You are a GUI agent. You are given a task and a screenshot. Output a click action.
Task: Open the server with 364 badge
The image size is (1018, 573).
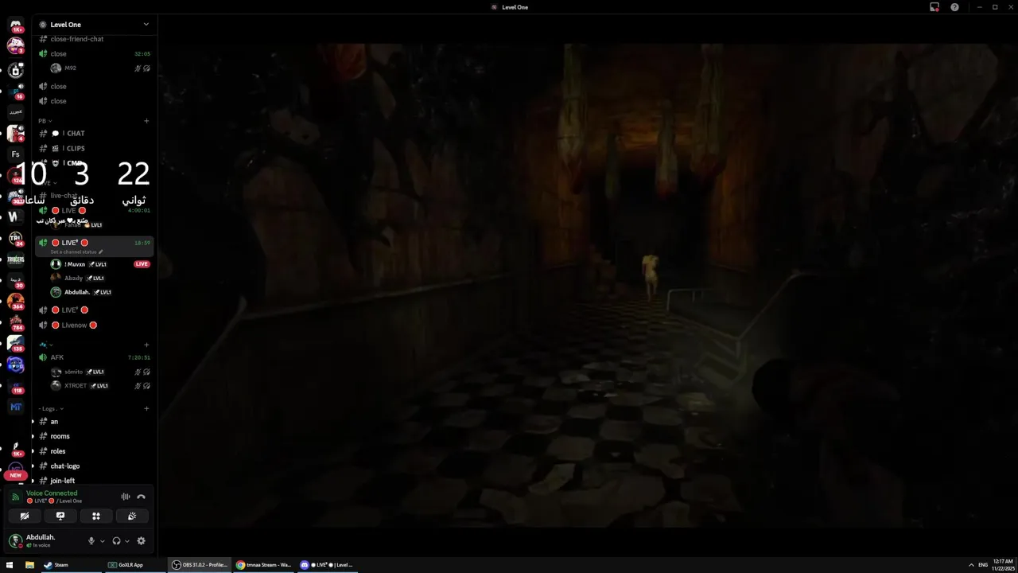click(15, 301)
